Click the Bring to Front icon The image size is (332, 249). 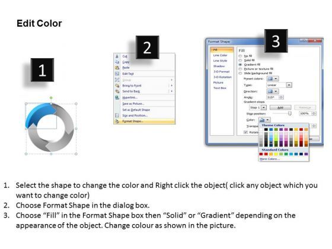click(x=117, y=85)
